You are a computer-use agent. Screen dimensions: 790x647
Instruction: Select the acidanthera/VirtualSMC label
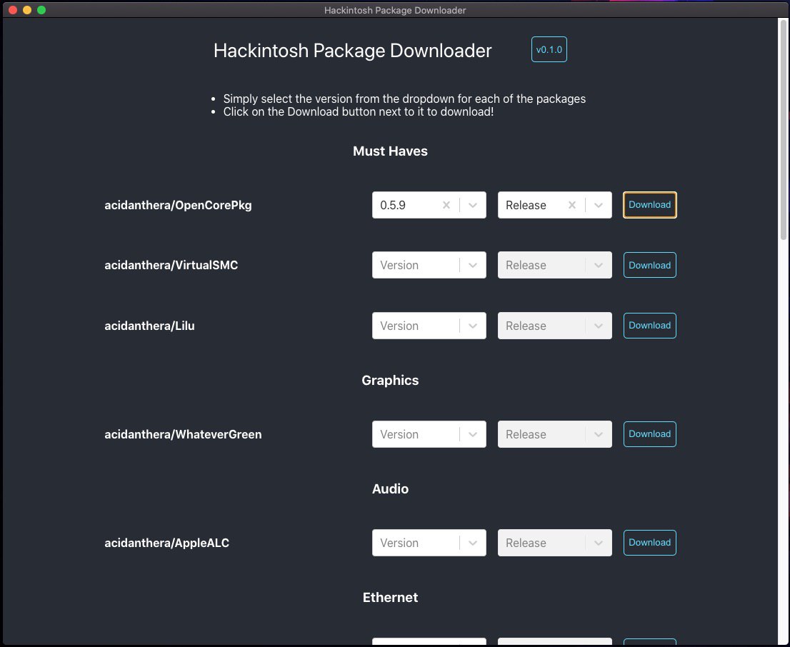click(171, 265)
